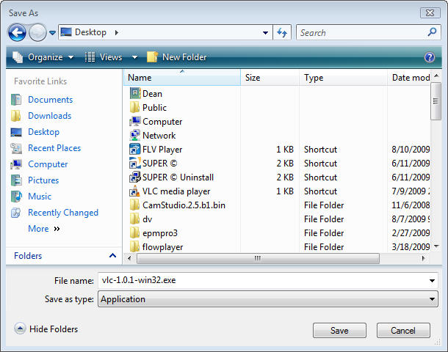Open the Music favorite link
This screenshot has width=448, height=352.
tap(40, 197)
